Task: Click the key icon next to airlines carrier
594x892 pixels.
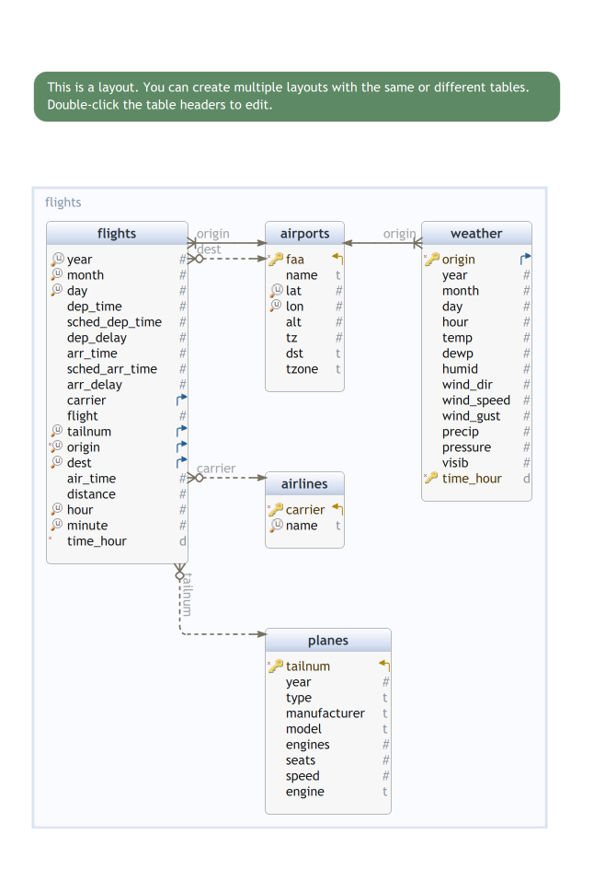Action: click(276, 510)
